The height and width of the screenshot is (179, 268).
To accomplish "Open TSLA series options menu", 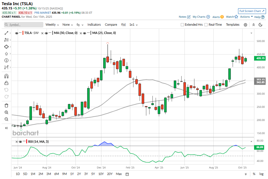I will pos(20,33).
